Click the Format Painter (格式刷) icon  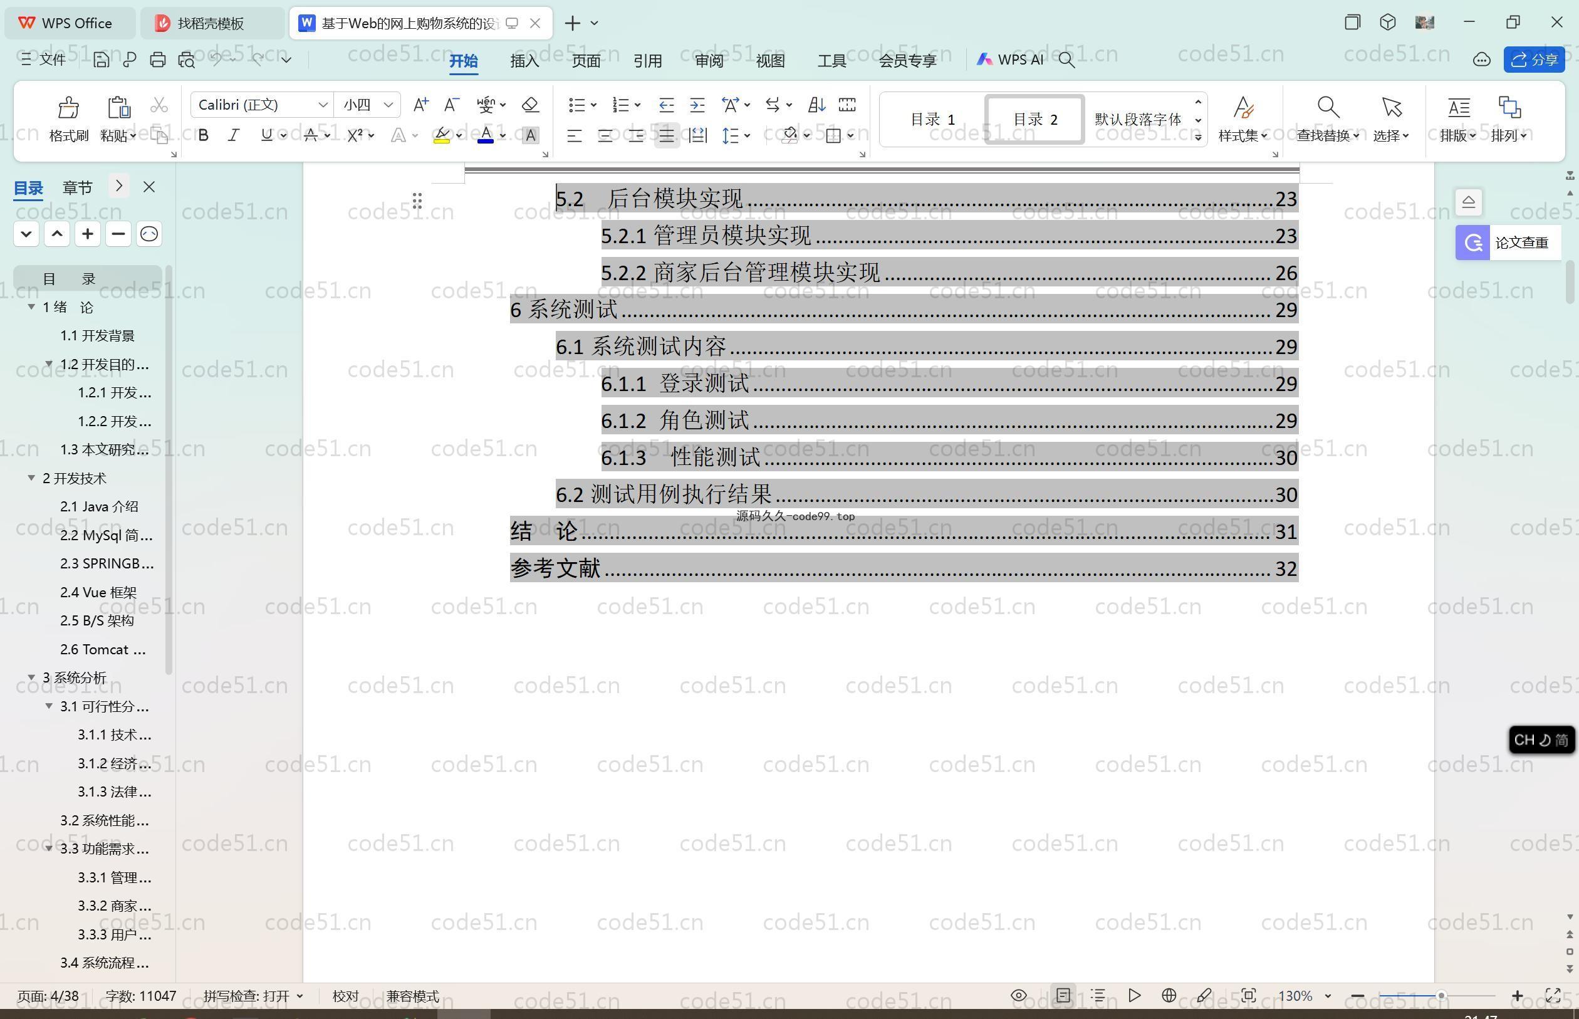(68, 107)
